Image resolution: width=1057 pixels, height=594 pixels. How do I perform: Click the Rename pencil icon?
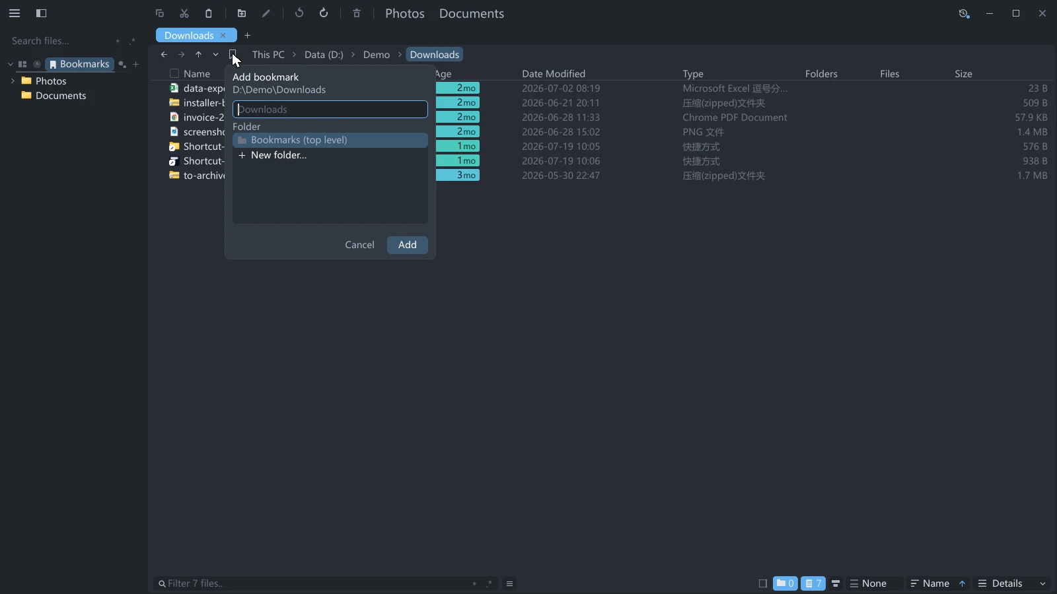266,13
